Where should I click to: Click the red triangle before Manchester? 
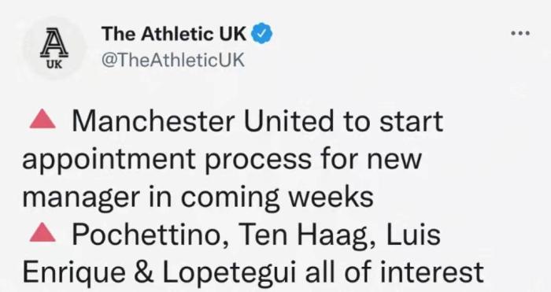(43, 119)
